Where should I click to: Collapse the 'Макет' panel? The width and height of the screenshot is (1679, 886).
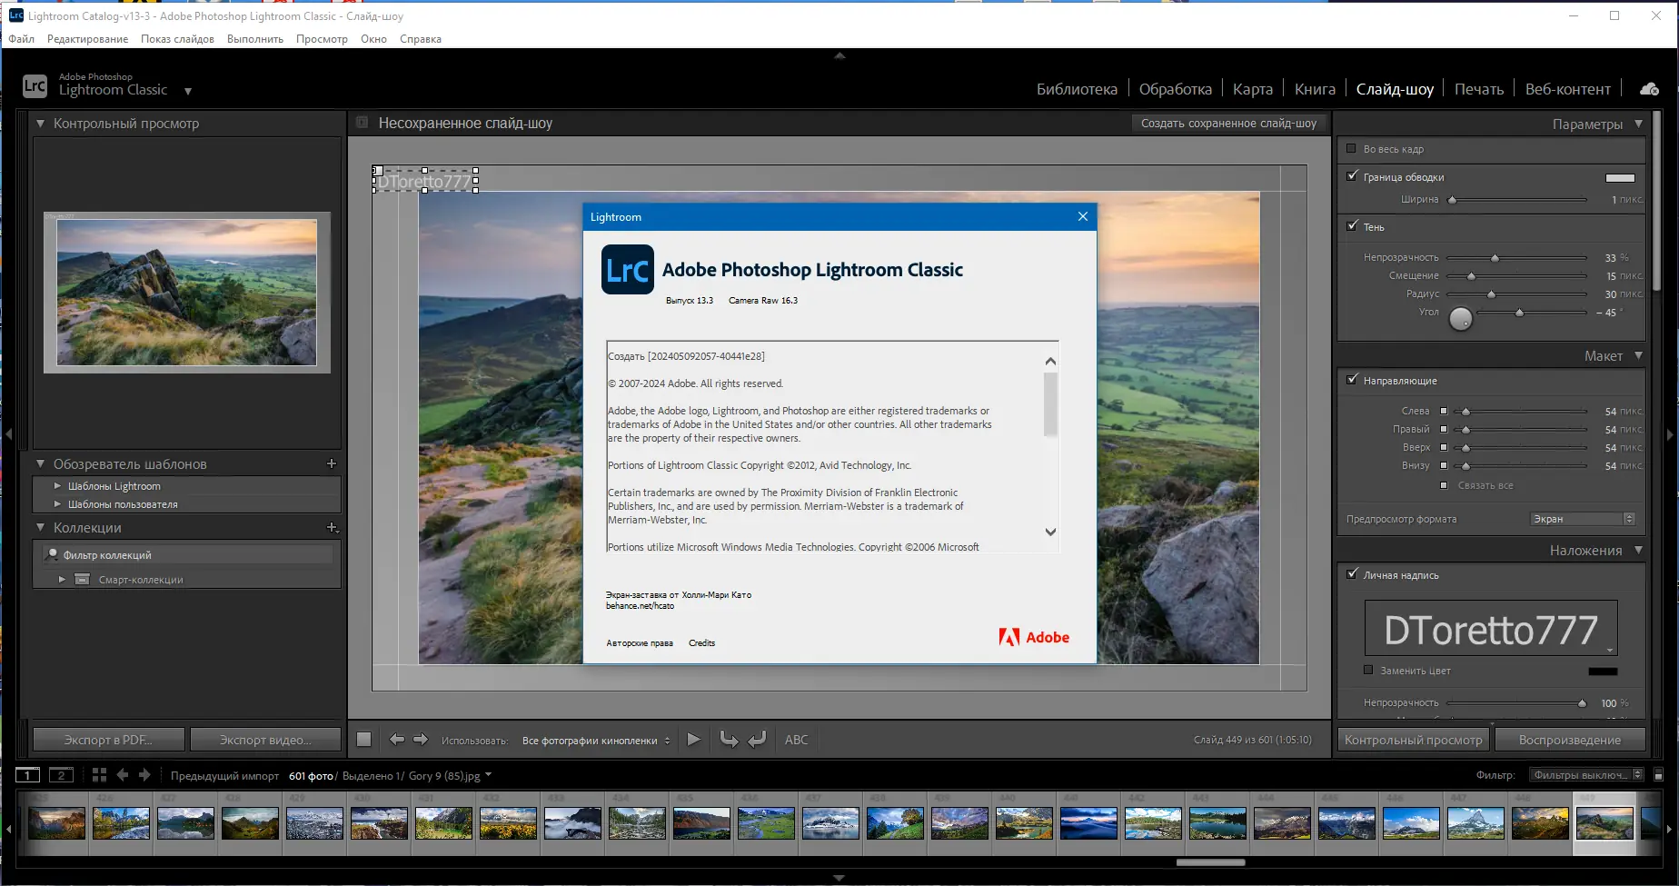(x=1639, y=355)
